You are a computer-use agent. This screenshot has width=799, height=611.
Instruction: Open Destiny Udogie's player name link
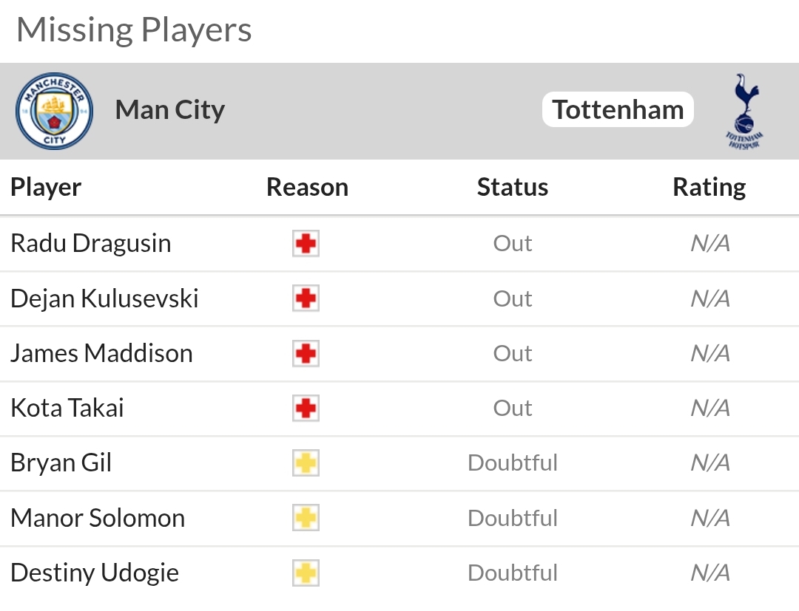94,573
